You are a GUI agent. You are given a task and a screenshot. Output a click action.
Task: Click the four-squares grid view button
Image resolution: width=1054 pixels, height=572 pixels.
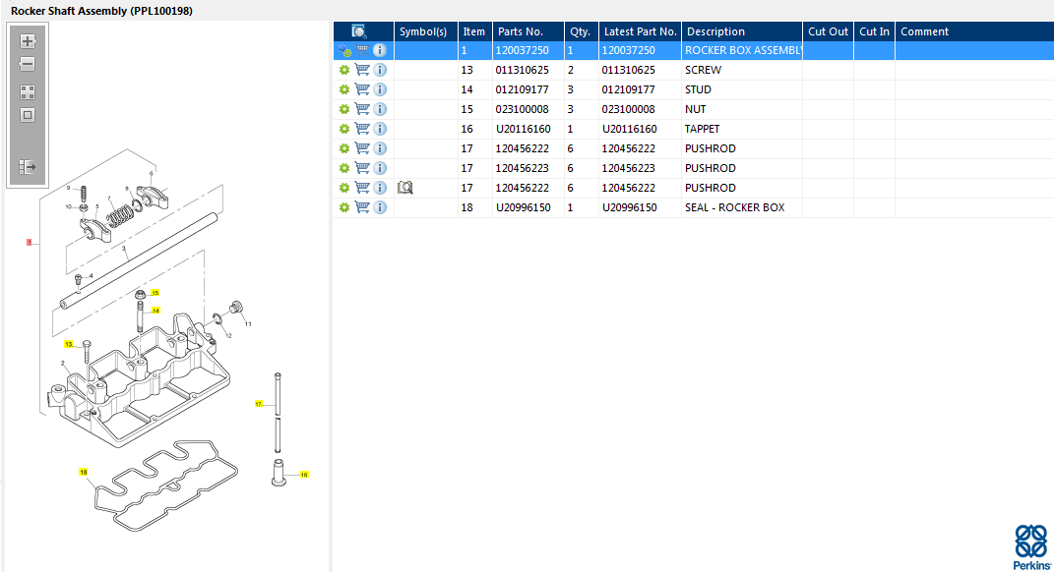tap(28, 92)
